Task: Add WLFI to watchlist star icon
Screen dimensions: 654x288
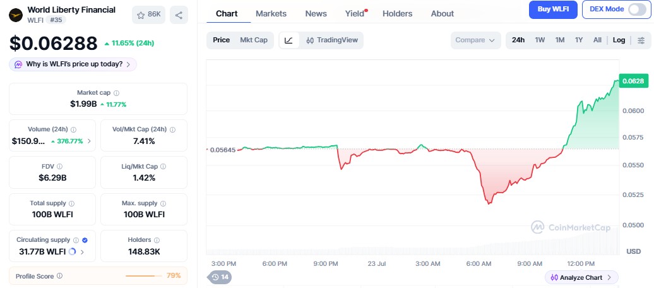Action: click(141, 15)
